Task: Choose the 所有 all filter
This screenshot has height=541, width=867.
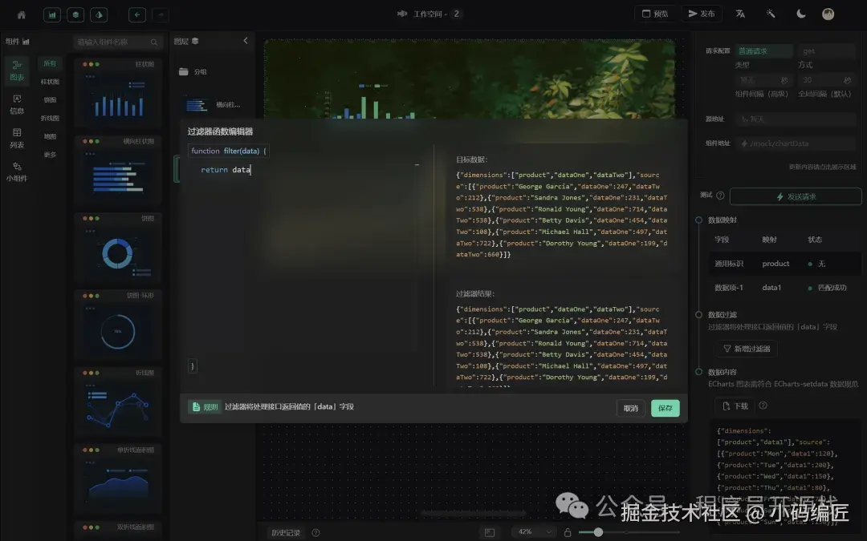Action: 50,63
